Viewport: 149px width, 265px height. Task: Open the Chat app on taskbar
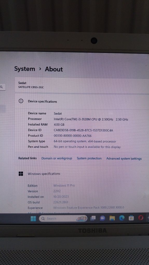tap(102, 218)
